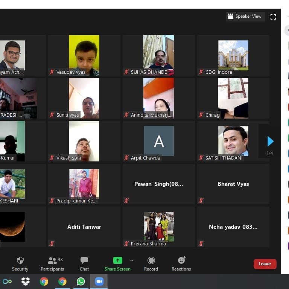The image size is (289, 289).
Task: Click the muted mic icon for Pradip kumar Ke...
Action: pyautogui.click(x=52, y=201)
